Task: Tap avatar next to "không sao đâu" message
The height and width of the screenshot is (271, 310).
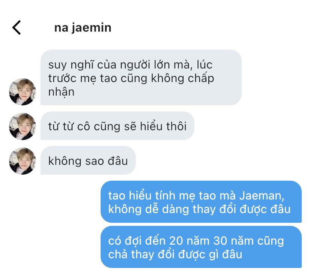Action: pyautogui.click(x=23, y=161)
